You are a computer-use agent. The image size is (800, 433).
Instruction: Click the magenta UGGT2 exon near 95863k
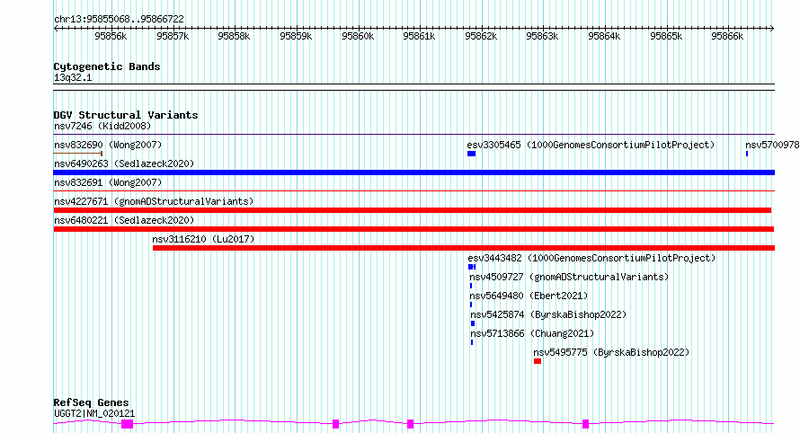(586, 424)
